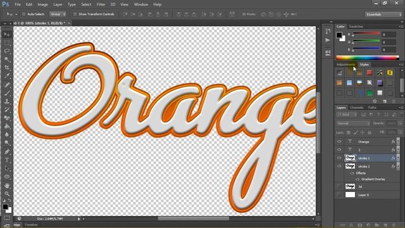Image resolution: width=405 pixels, height=228 pixels.
Task: Hide the text layer named 2
Action: point(339,149)
